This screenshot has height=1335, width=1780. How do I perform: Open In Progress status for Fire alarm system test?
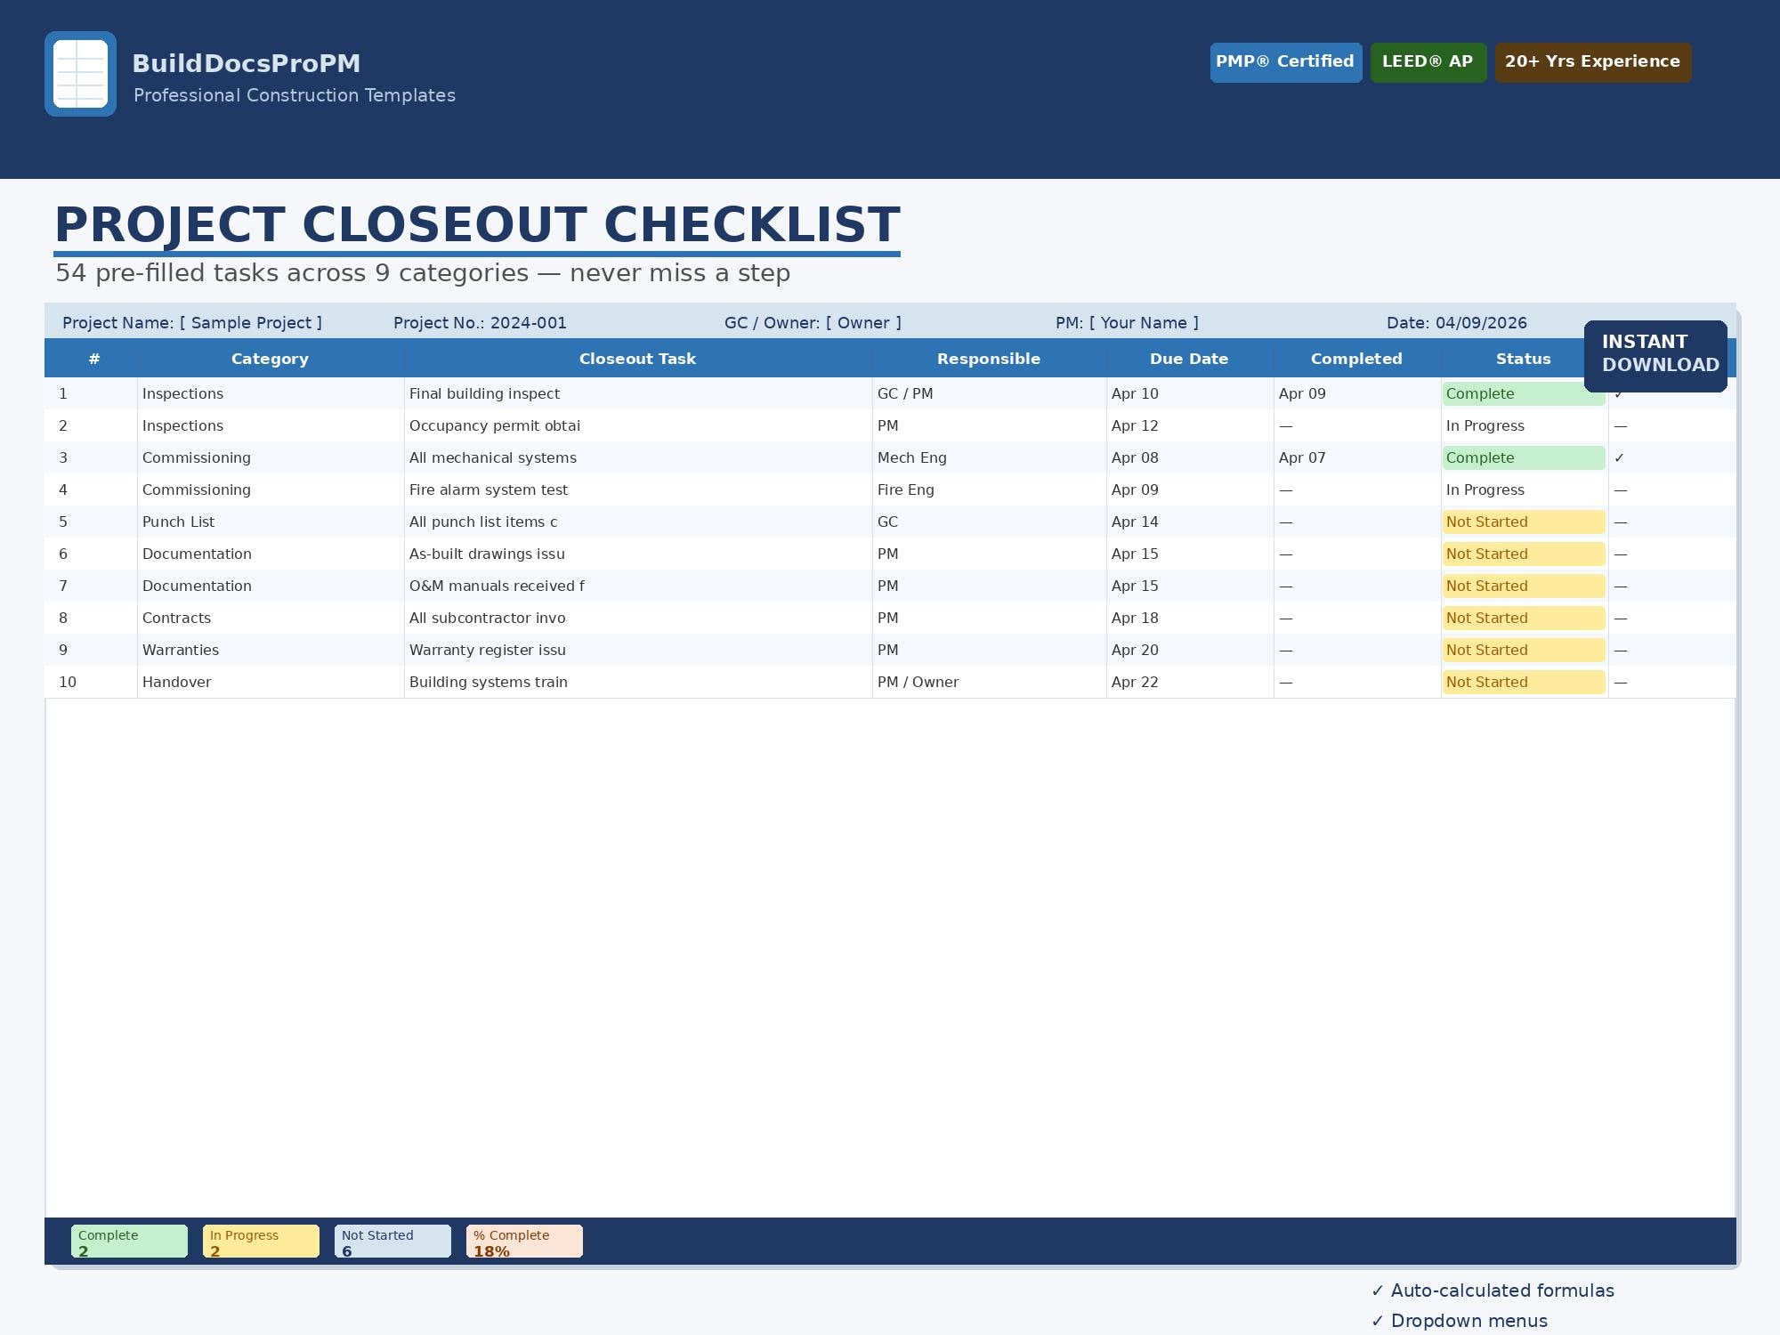(x=1524, y=489)
